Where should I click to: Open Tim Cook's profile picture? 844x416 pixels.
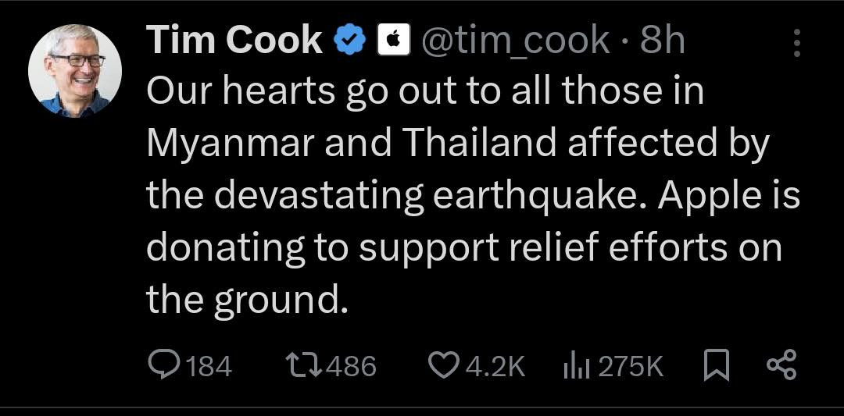coord(75,71)
